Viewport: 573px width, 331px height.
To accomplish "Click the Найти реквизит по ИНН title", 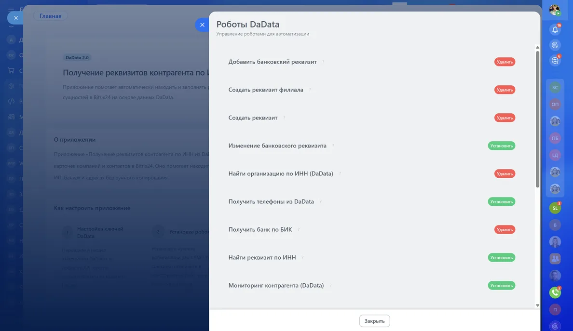I will tap(262, 257).
